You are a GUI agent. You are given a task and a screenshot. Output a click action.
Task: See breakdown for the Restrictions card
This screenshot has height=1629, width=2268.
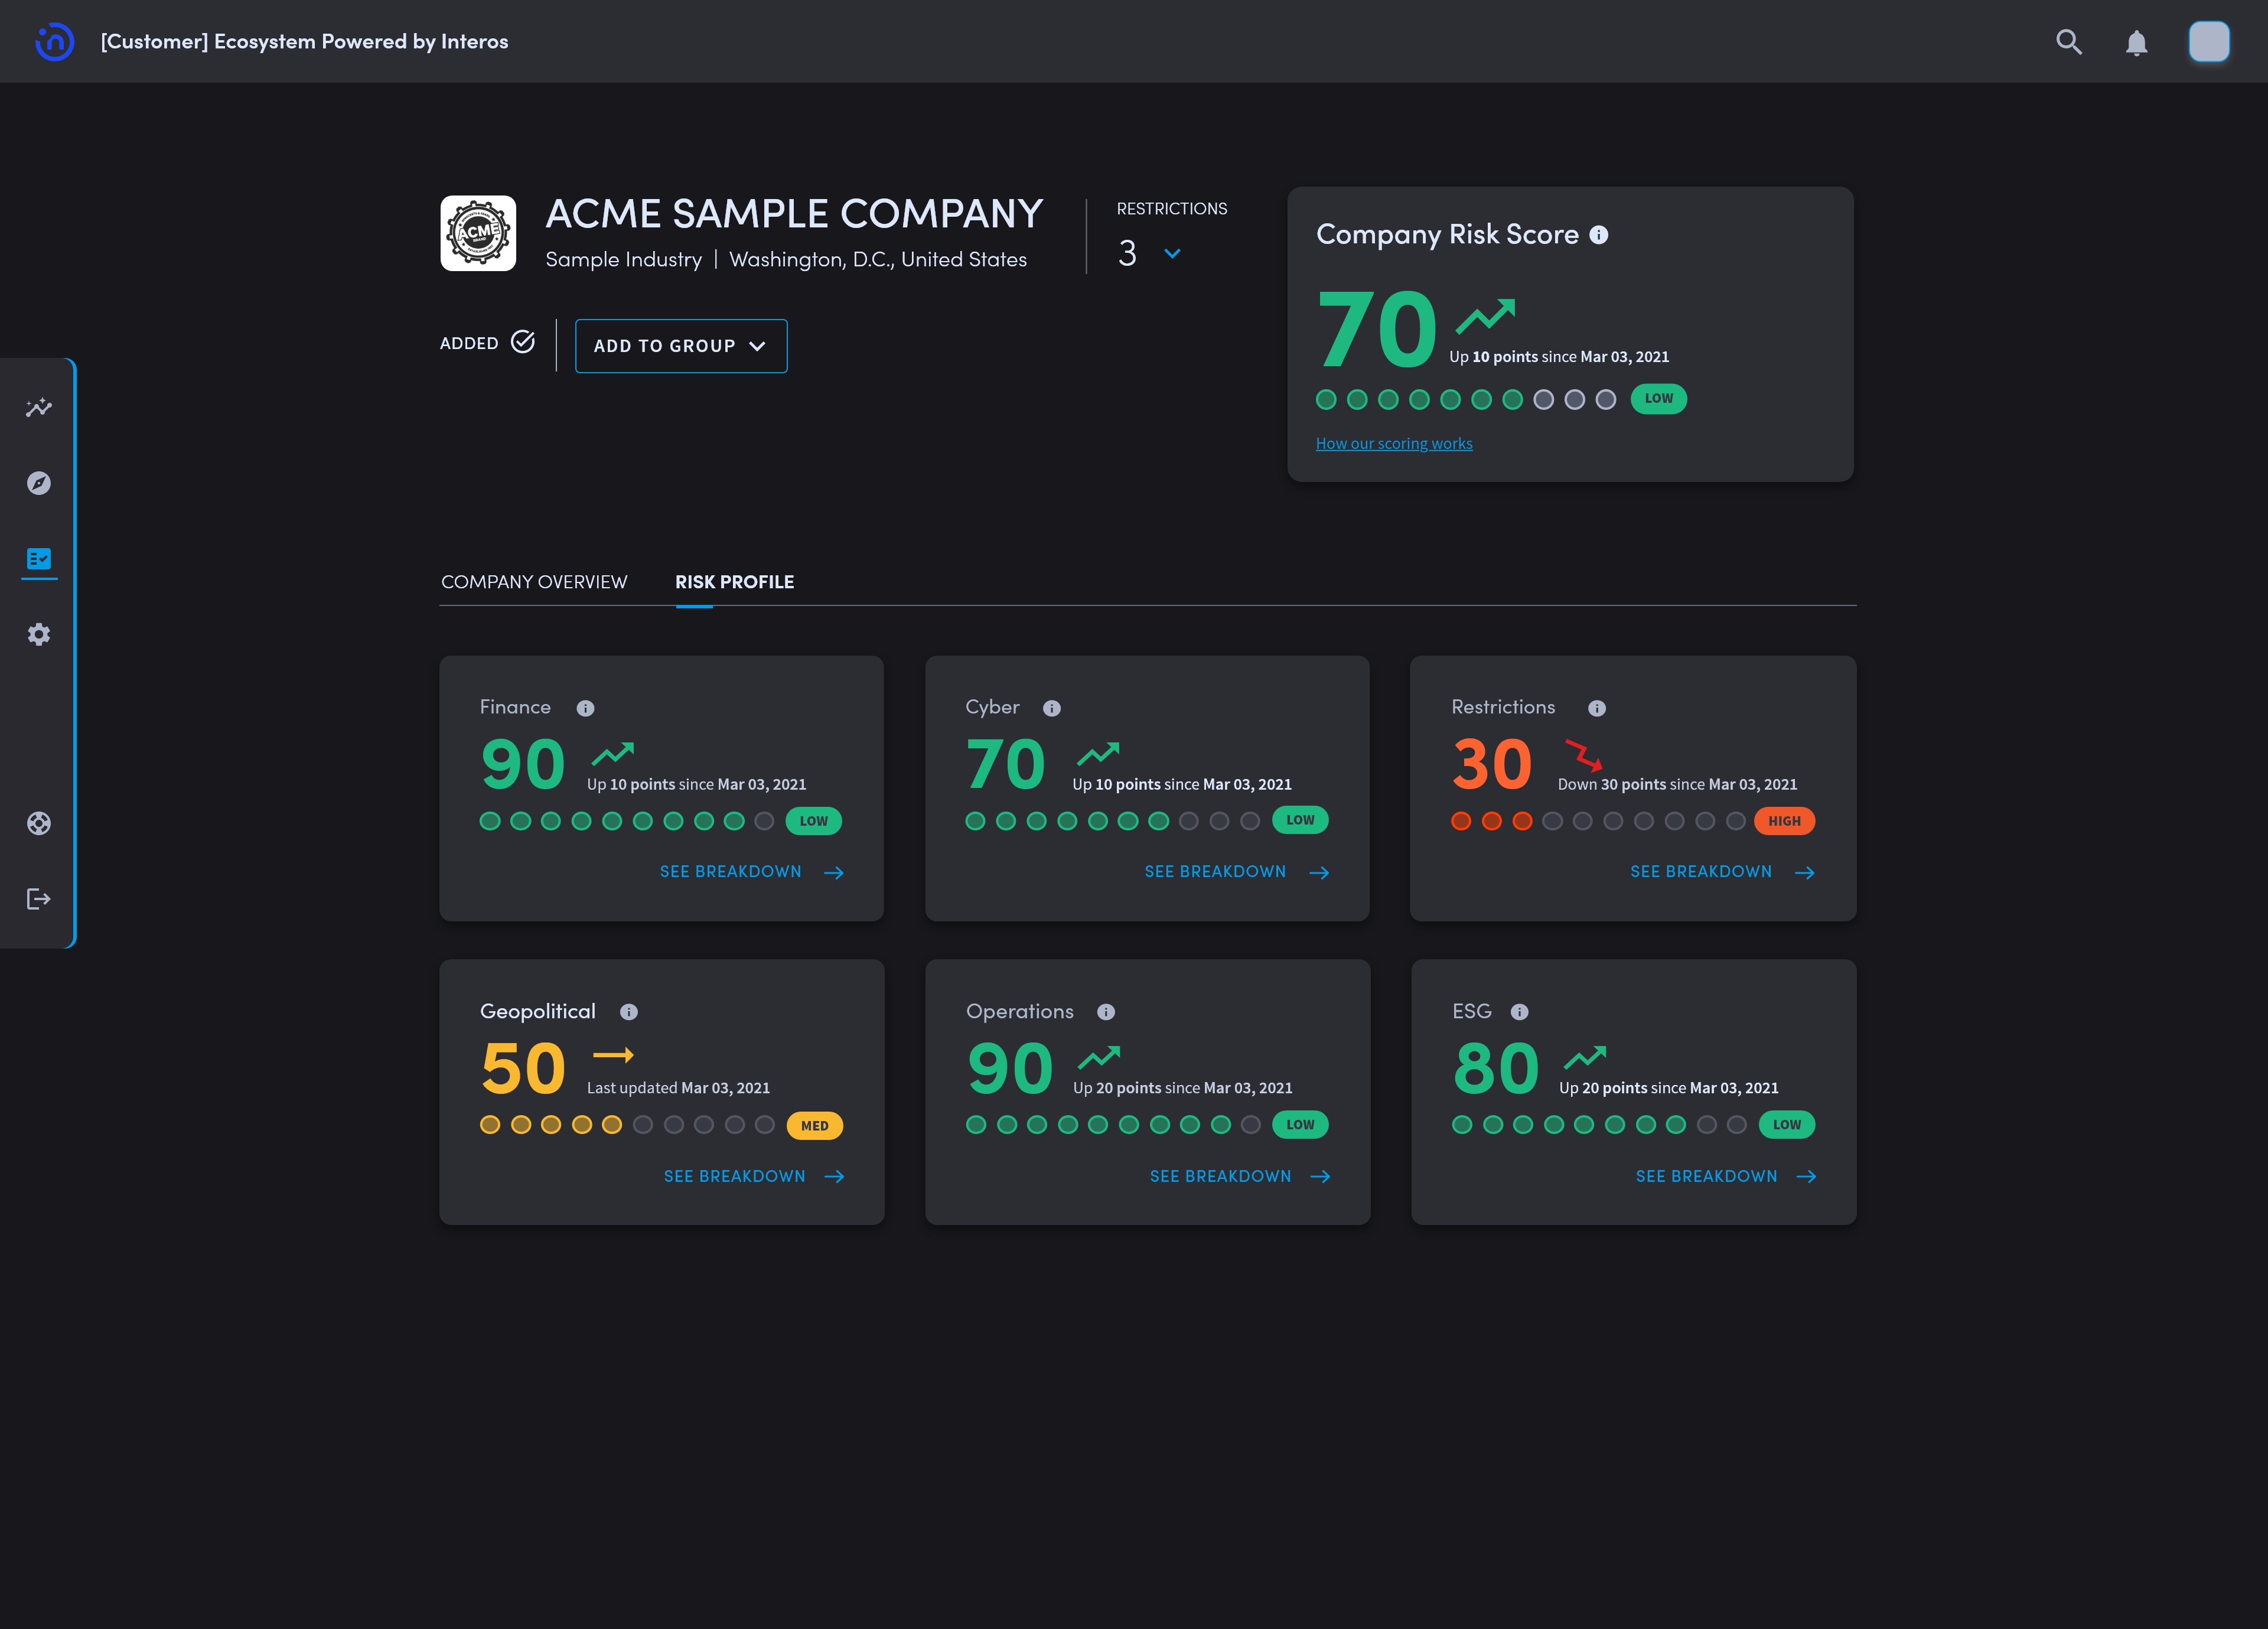(x=1721, y=872)
